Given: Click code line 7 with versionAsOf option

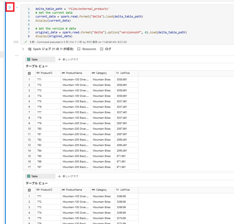Looking at the screenshot, I should [111, 32].
